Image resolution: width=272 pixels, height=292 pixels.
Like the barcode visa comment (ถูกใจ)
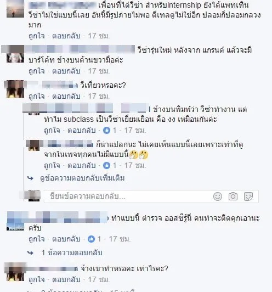point(37,71)
